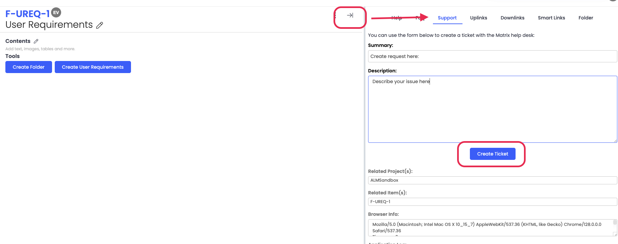Open the Help tab
Screen dimensions: 618x244
(x=397, y=18)
